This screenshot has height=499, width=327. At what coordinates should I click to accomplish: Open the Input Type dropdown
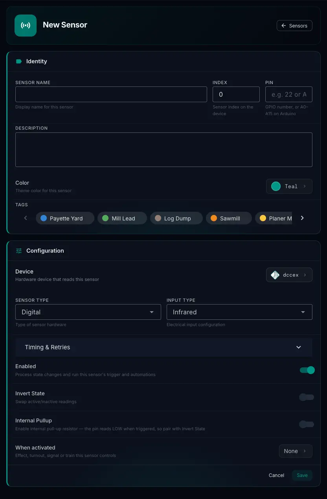click(x=239, y=312)
